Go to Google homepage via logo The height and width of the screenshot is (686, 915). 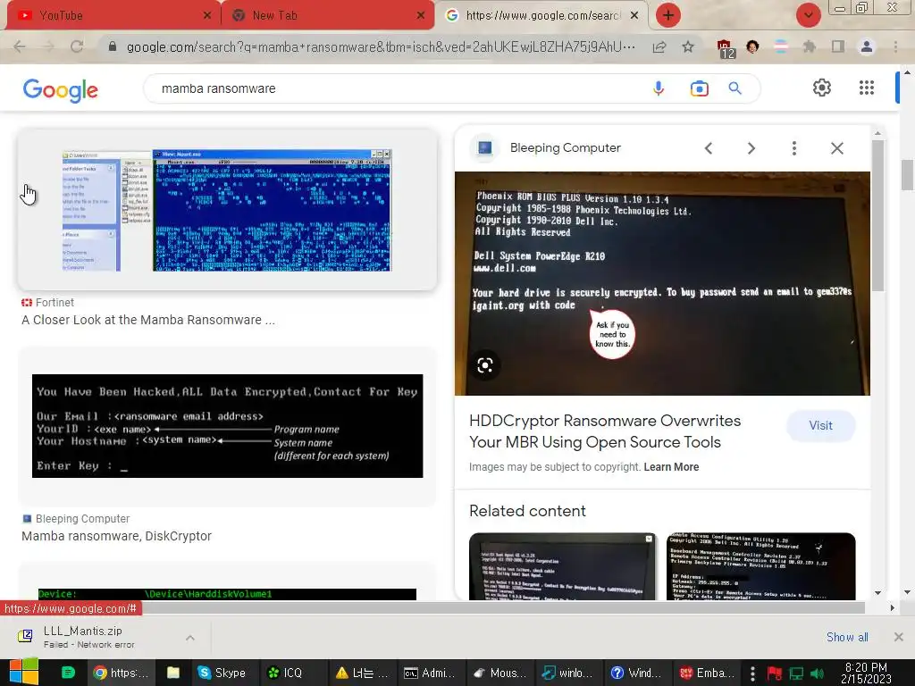[61, 90]
